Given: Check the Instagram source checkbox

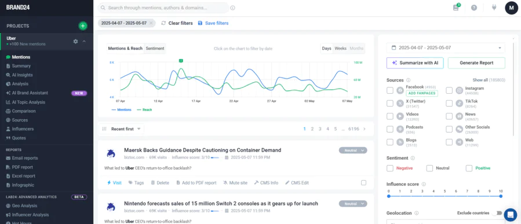Looking at the screenshot, I should point(449,90).
